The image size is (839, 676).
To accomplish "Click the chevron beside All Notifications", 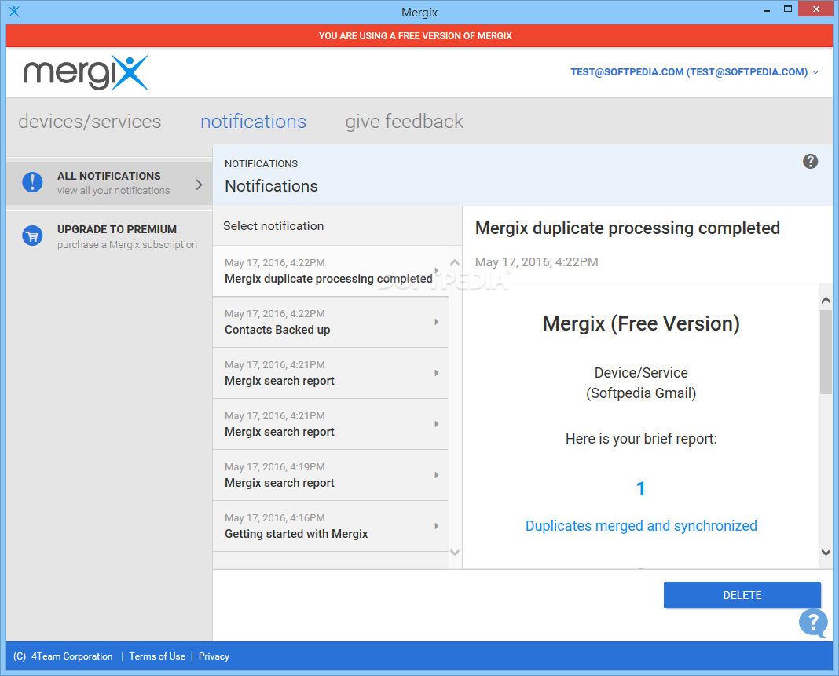I will point(199,185).
